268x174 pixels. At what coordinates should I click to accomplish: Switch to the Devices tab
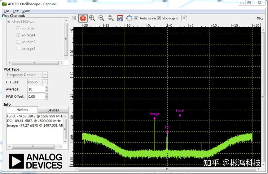[x=53, y=110]
